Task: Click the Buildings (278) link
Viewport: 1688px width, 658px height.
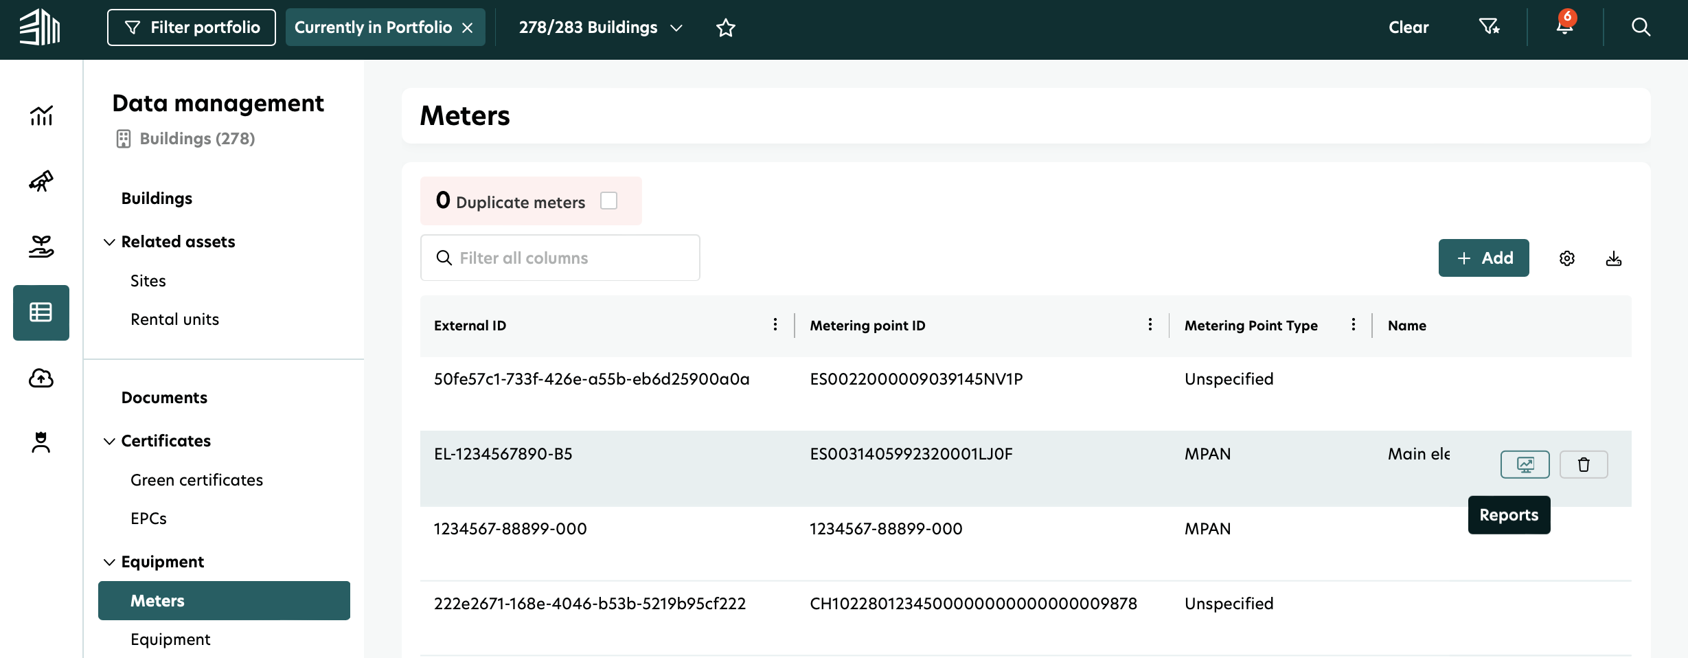Action: coord(197,139)
